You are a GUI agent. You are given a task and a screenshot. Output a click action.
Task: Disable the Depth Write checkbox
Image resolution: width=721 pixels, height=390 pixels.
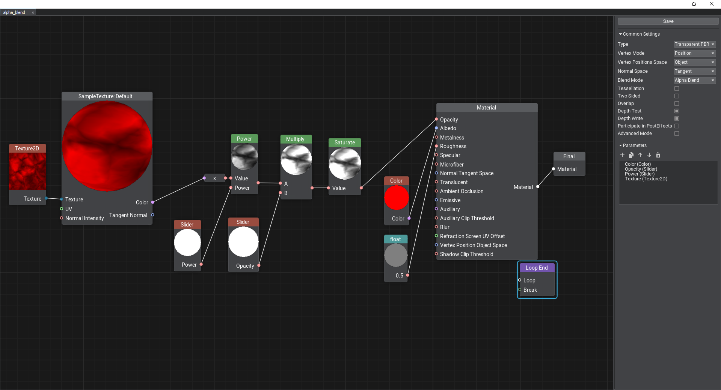click(x=677, y=118)
